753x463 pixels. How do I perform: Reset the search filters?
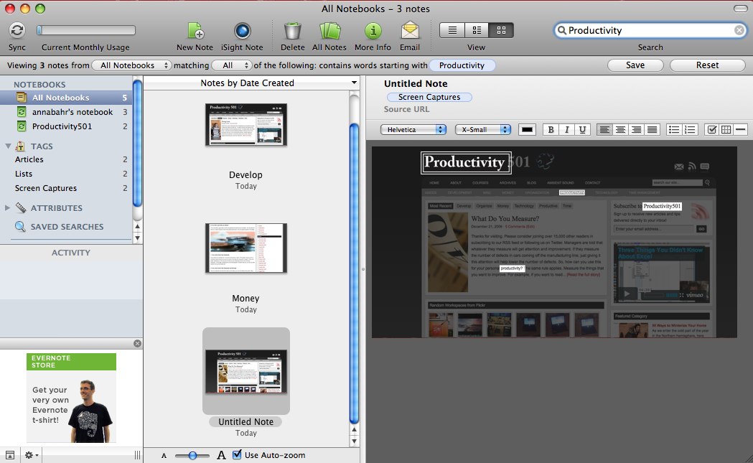[707, 65]
